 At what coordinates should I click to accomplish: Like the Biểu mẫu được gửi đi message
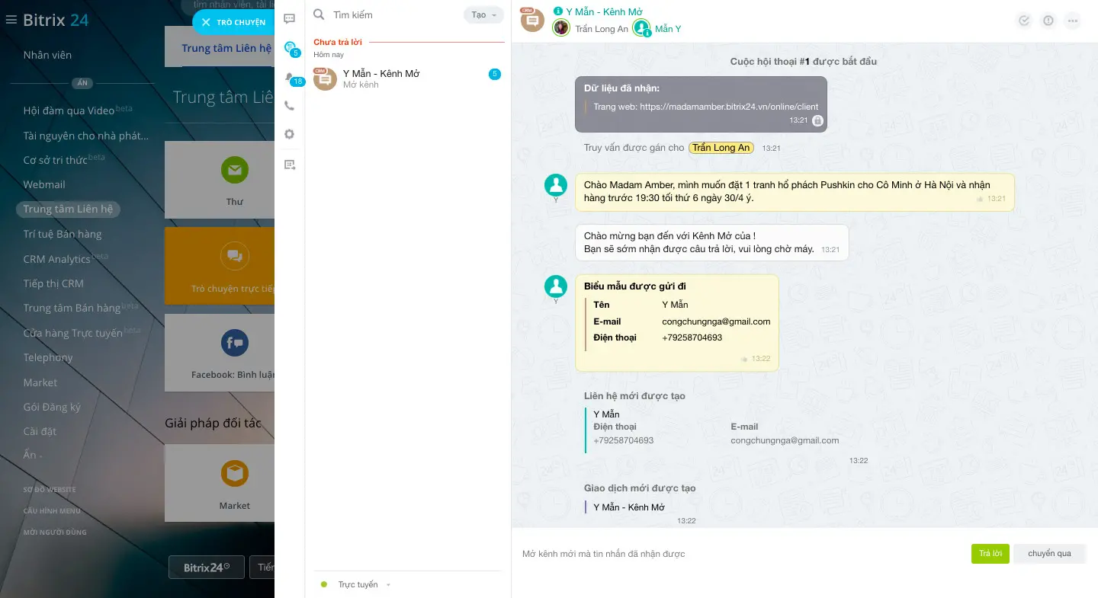point(744,359)
